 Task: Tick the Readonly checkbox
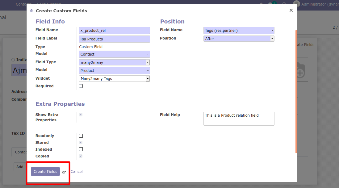click(81, 136)
